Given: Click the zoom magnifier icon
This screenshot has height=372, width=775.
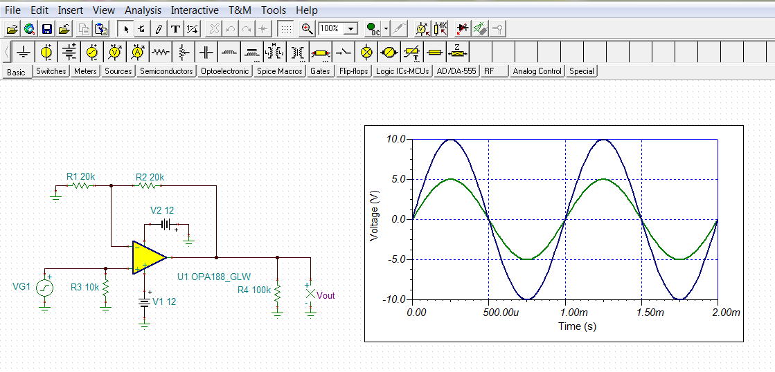Looking at the screenshot, I should [x=308, y=29].
